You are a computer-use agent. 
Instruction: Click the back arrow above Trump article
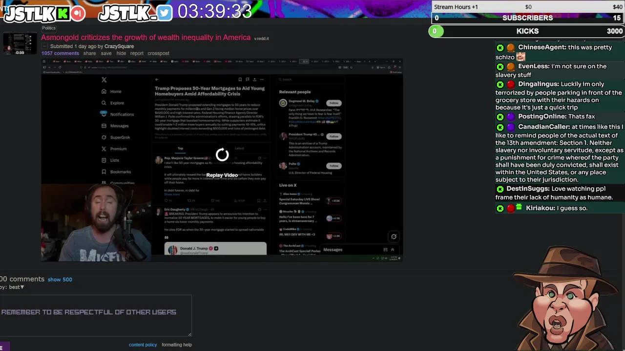(157, 79)
